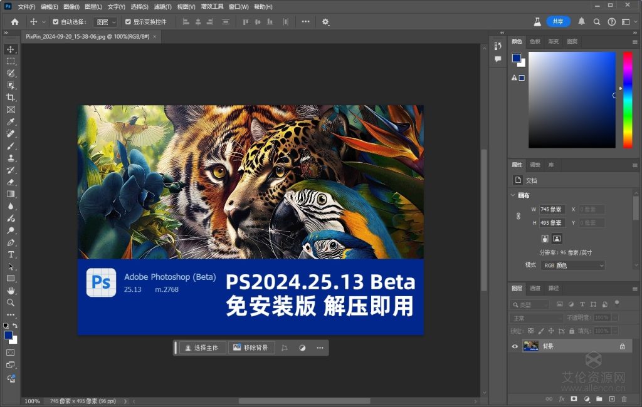
Task: Toggle Quick Mask mode
Action: point(11,353)
